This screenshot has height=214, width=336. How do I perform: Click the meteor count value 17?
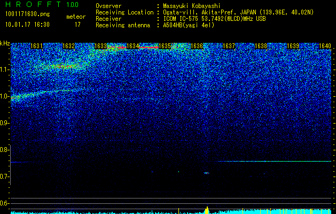point(77,25)
